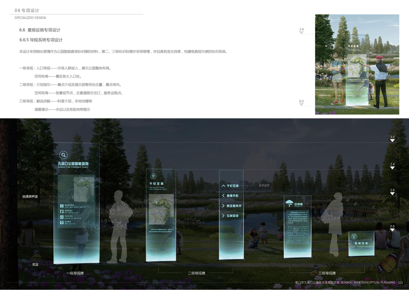409x290 pixels.
Task: Click the up chevron beside 千灯花海
Action: tap(223, 186)
